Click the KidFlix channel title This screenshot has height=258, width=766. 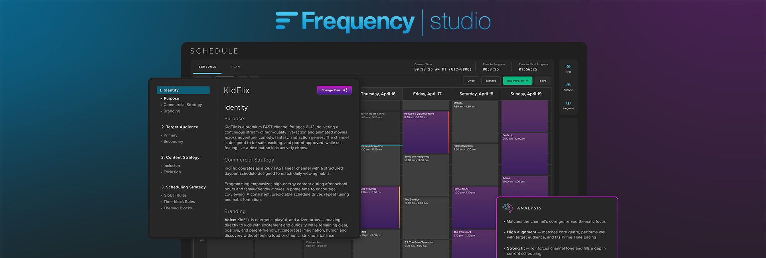[x=237, y=90]
